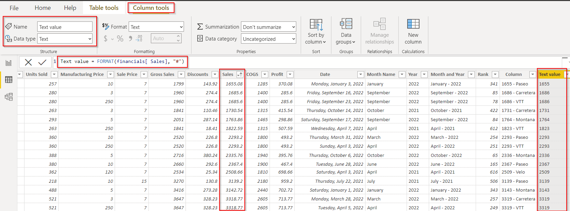Click cell '3143 - Montana'
The height and width of the screenshot is (211, 570).
pos(518,190)
